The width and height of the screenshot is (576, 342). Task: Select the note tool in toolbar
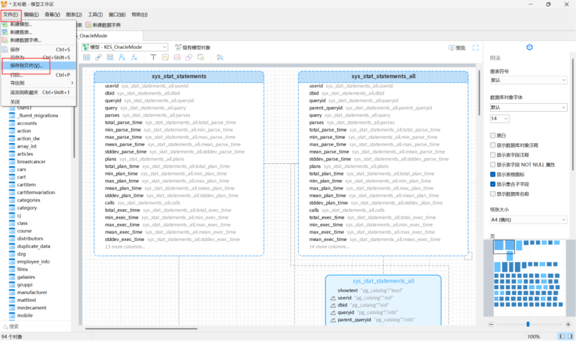[x=166, y=57]
